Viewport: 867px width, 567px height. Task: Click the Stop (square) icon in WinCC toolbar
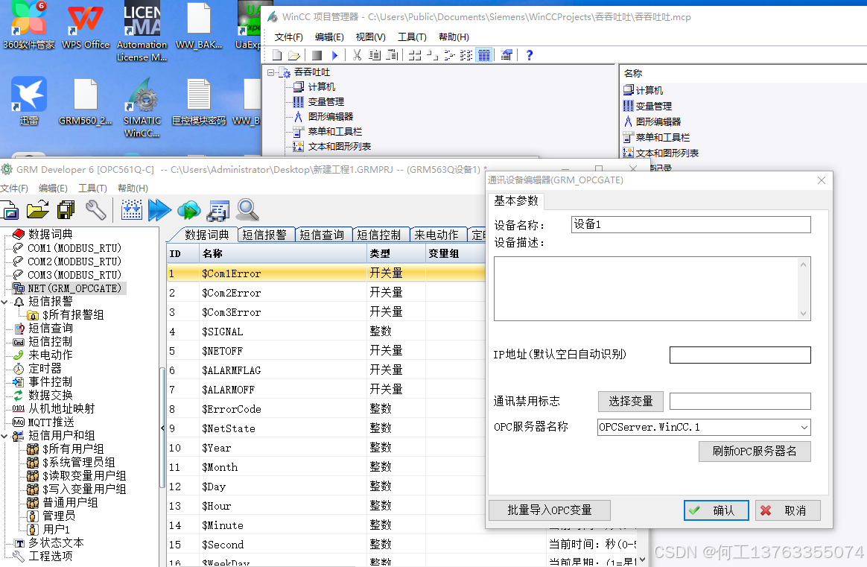[x=317, y=55]
